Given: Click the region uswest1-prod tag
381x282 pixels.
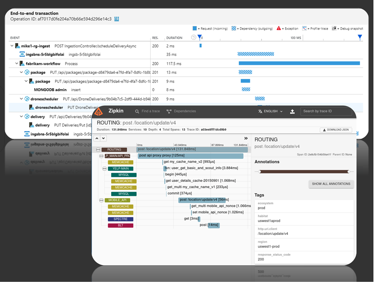Looking at the screenshot, I should pos(304,244).
